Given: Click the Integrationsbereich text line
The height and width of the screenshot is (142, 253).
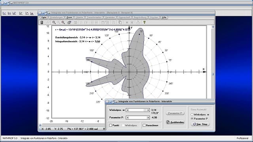Looking at the screenshot, I should tap(77, 41).
